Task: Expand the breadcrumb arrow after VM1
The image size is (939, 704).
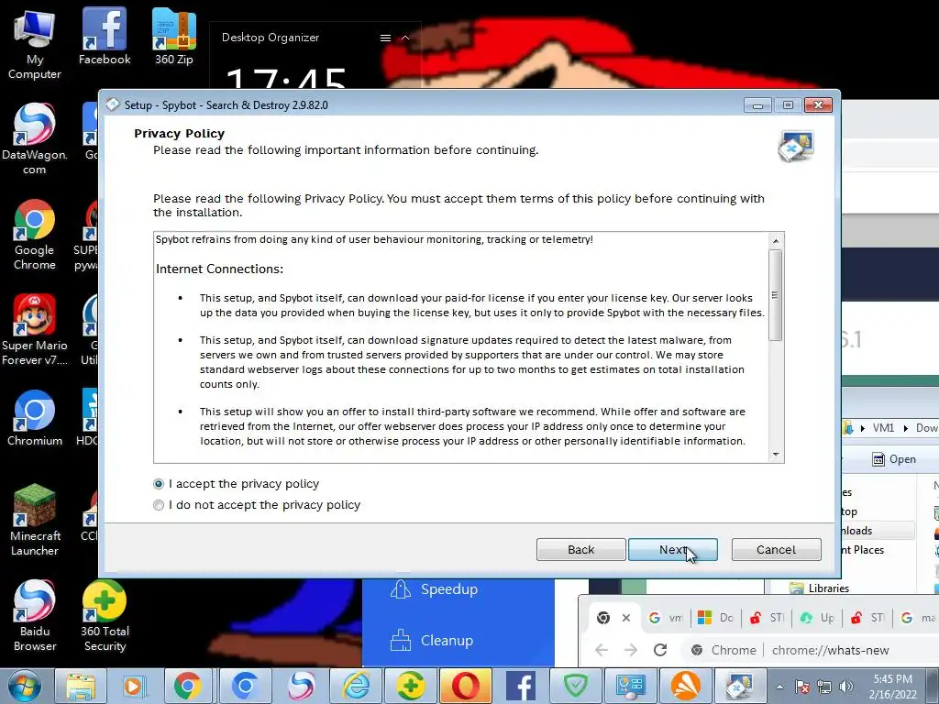Action: [x=905, y=428]
